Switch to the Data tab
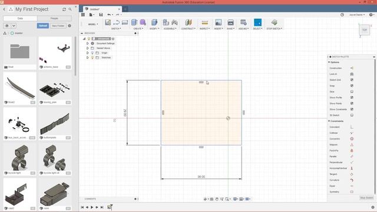The height and width of the screenshot is (212, 377). 20,18
